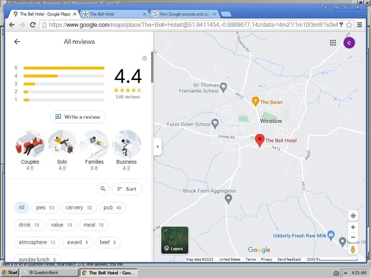Click the 5-star rating bar
The width and height of the screenshot is (371, 278).
point(64,68)
